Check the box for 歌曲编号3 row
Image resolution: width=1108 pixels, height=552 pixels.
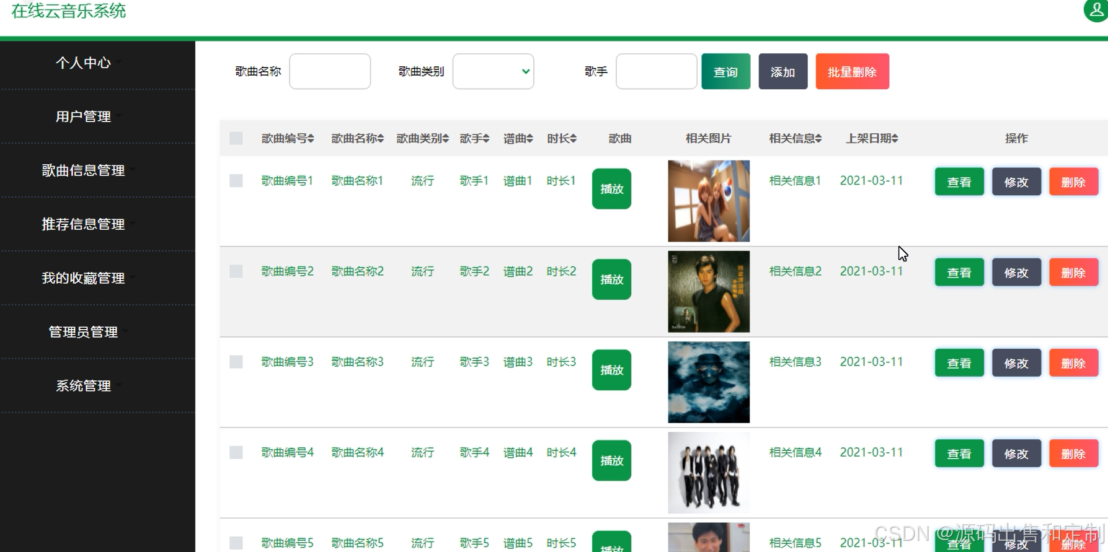pyautogui.click(x=236, y=361)
